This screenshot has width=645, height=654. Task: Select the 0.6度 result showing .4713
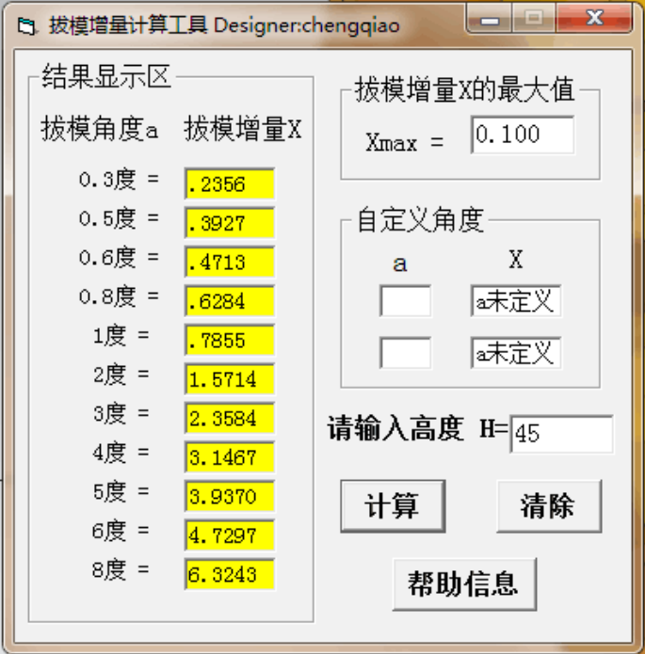(230, 262)
